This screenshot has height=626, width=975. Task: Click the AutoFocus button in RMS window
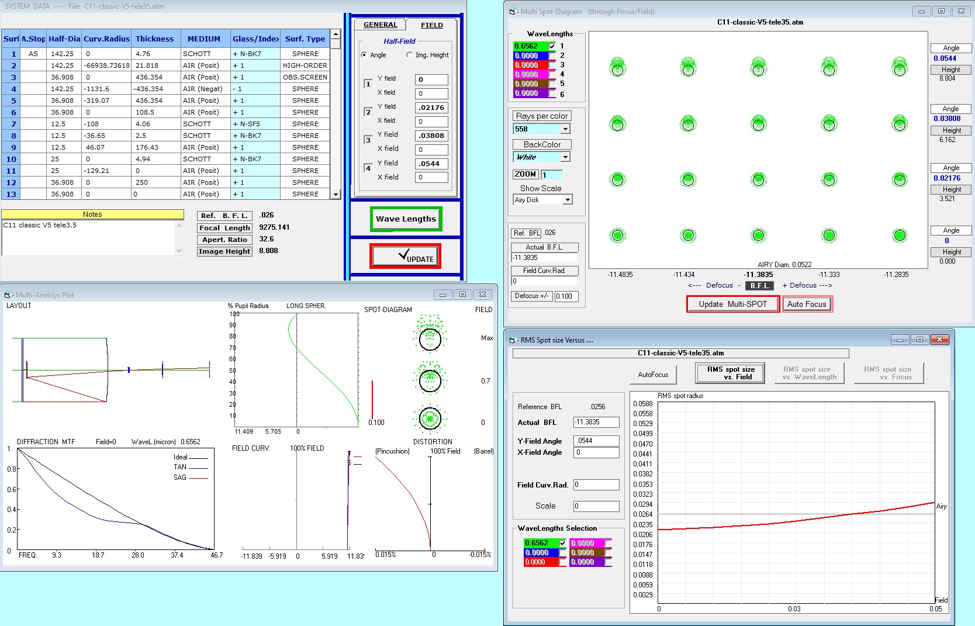tap(653, 375)
